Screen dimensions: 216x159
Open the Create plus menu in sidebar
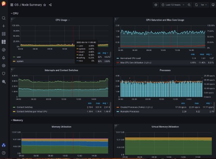tap(3, 26)
